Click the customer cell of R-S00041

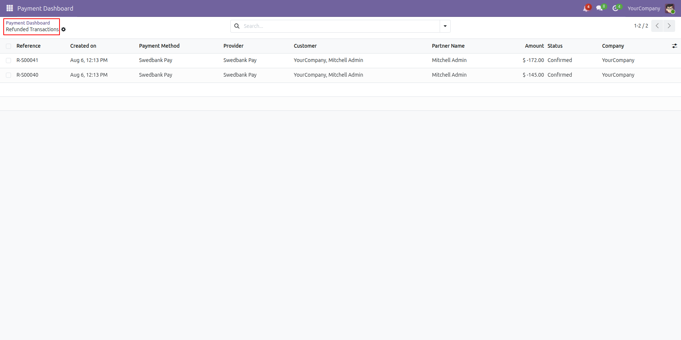pos(328,60)
